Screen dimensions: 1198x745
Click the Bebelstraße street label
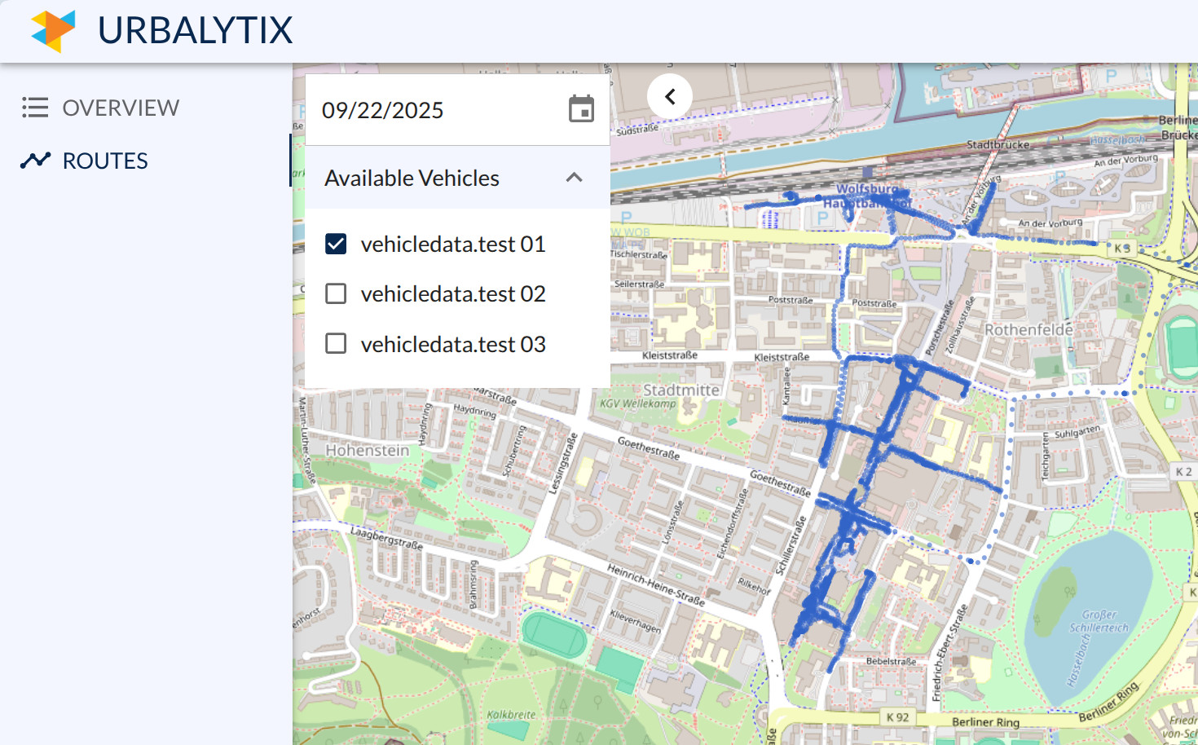[x=891, y=661]
